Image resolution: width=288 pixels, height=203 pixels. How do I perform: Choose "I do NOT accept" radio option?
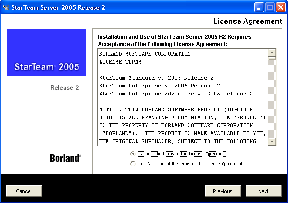133,164
